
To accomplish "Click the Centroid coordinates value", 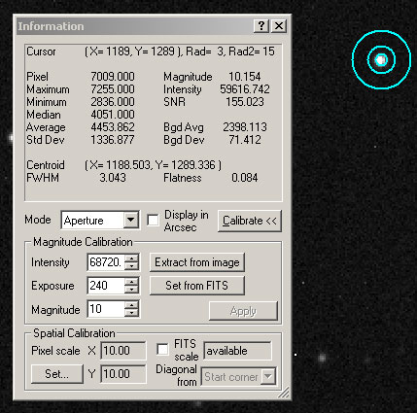I will click(154, 165).
